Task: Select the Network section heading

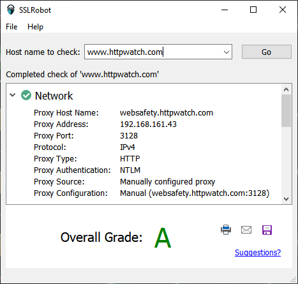Action: click(x=54, y=96)
